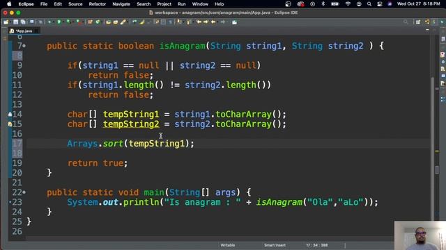Click the isAnagram method name on line 7
The height and width of the screenshot is (250, 446).
point(182,46)
